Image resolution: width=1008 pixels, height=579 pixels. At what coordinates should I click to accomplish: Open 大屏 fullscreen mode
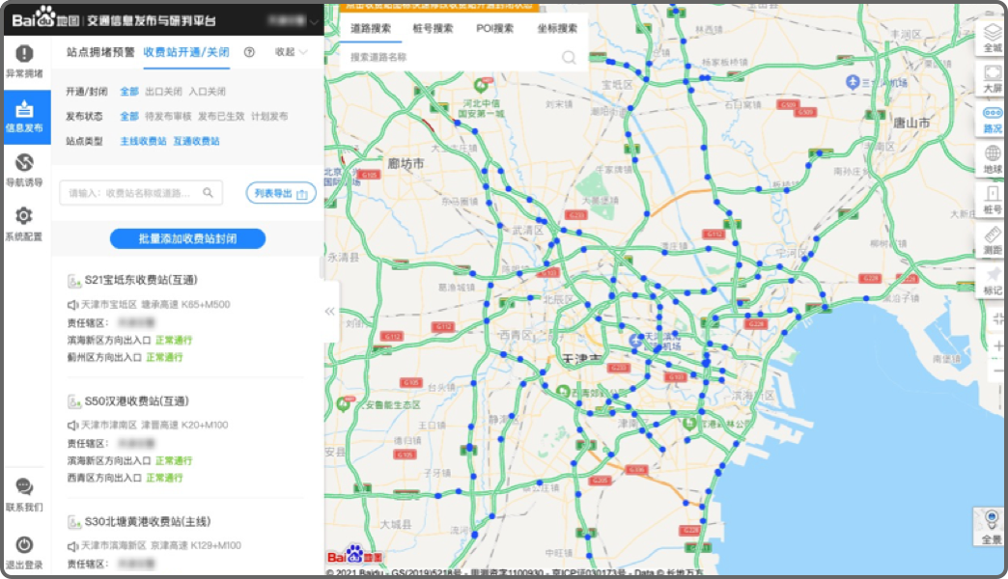tap(993, 78)
